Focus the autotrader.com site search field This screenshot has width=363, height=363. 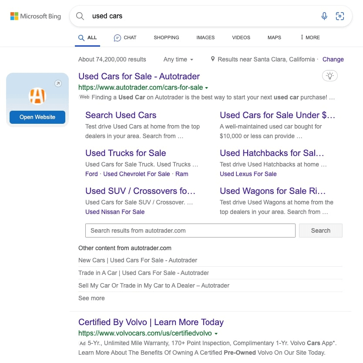click(x=190, y=231)
